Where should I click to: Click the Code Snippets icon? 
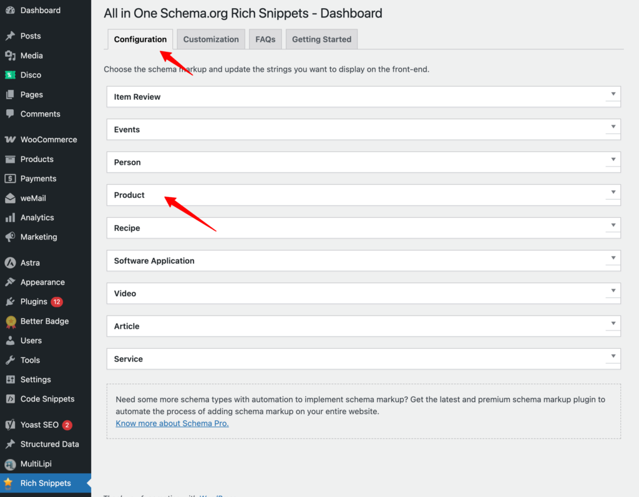[10, 399]
